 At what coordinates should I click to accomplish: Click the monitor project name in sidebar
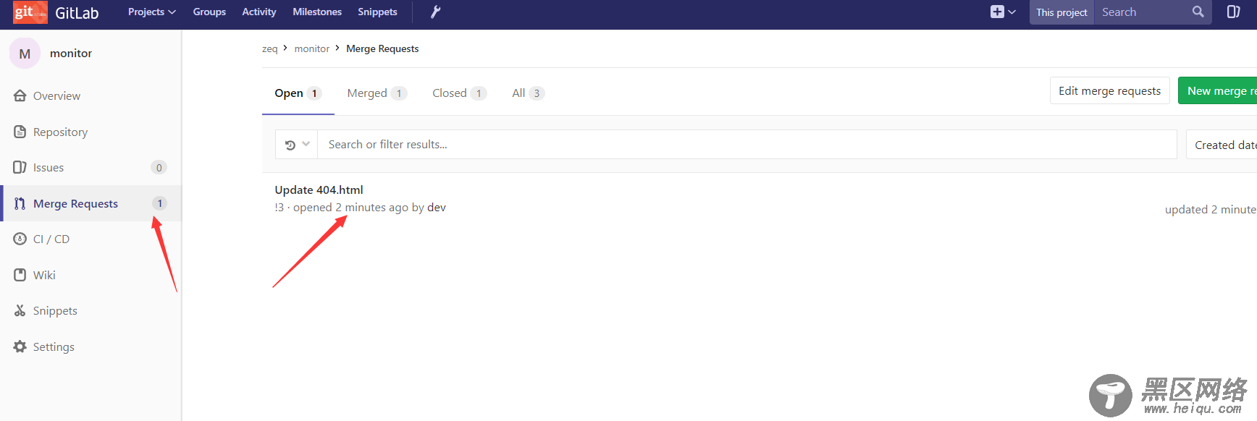coord(71,53)
